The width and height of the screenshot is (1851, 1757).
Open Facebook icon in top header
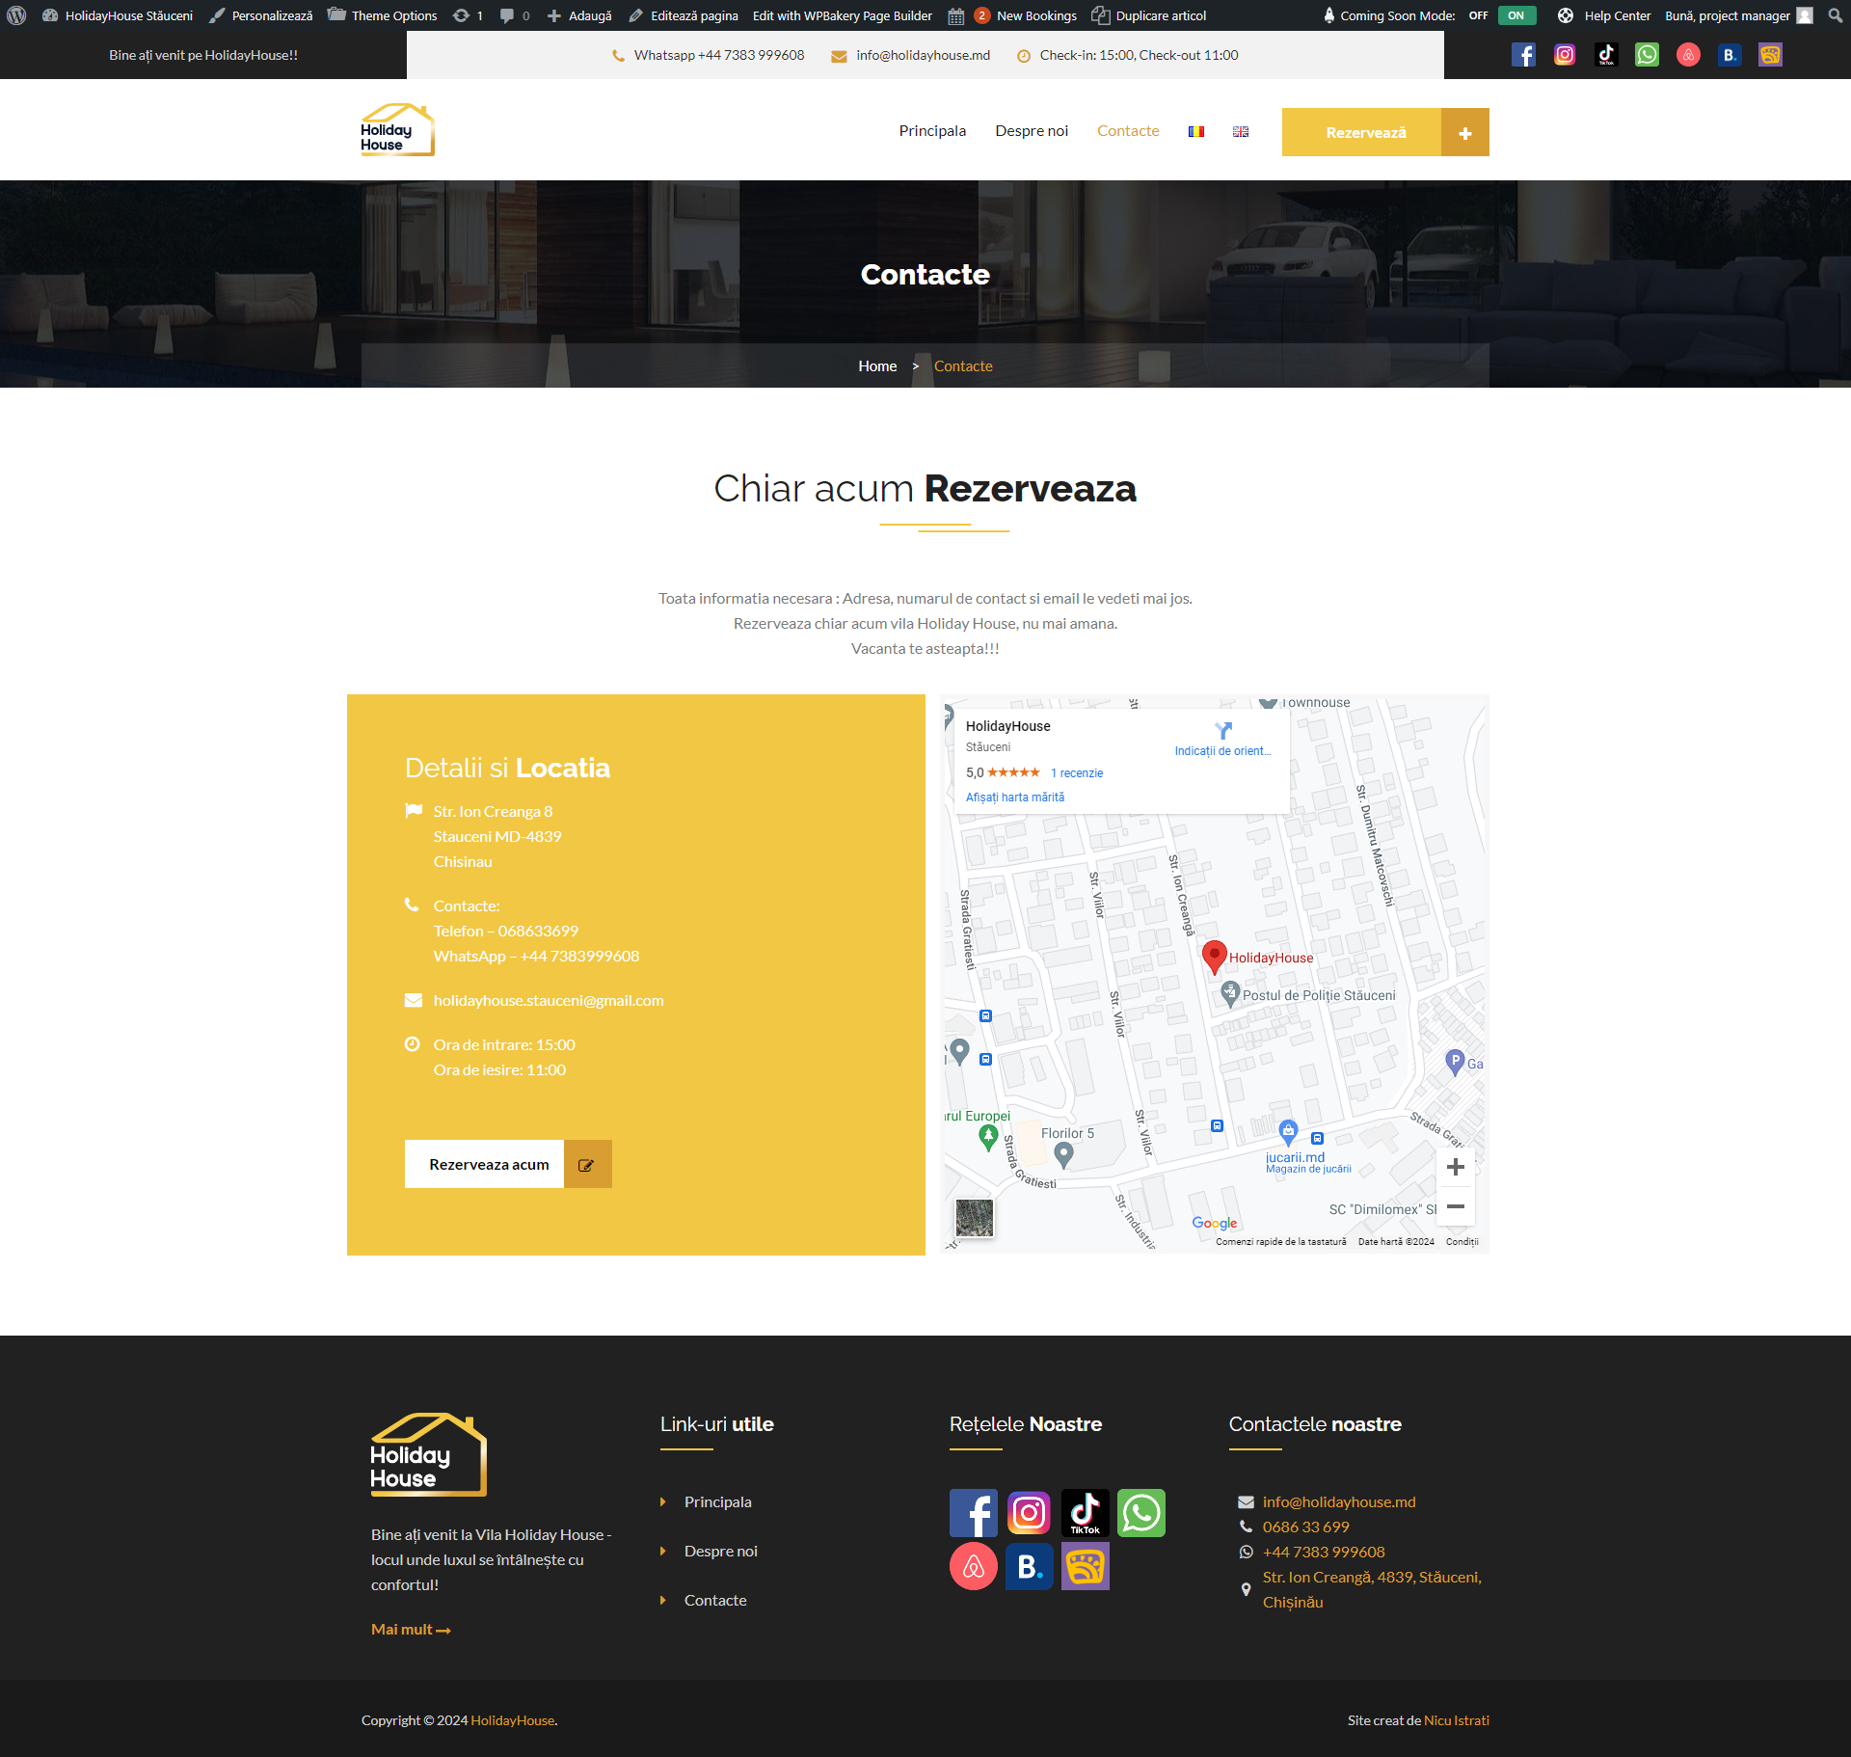point(1523,55)
